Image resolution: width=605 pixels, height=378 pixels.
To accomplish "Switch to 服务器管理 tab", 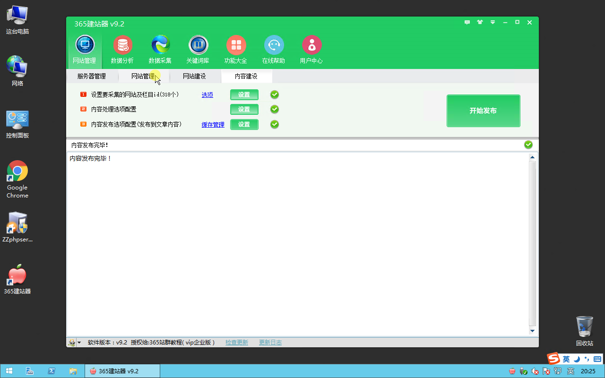I will click(x=92, y=76).
